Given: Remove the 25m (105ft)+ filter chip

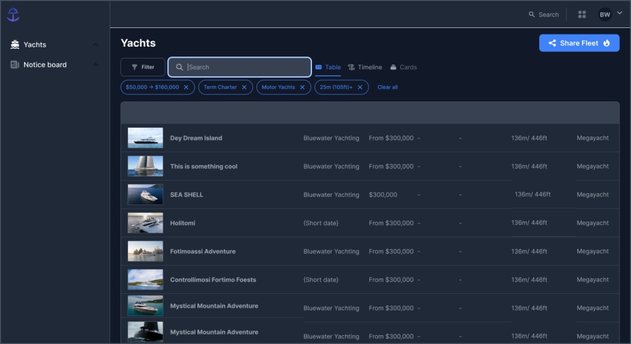Looking at the screenshot, I should (x=360, y=87).
